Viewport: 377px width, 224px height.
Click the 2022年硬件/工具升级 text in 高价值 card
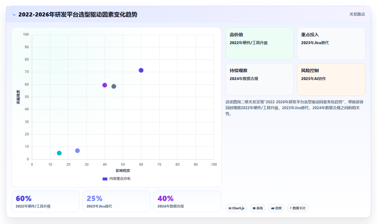pos(249,43)
